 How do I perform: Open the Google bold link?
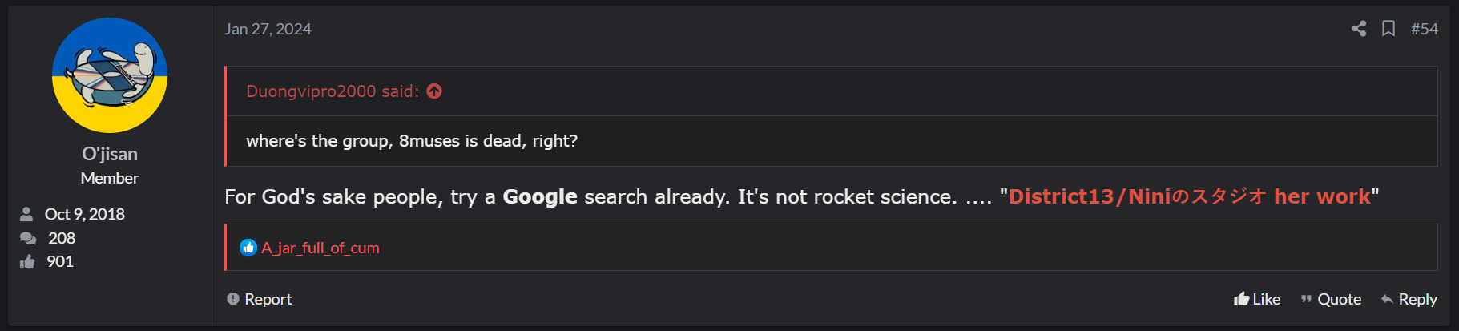click(x=539, y=196)
